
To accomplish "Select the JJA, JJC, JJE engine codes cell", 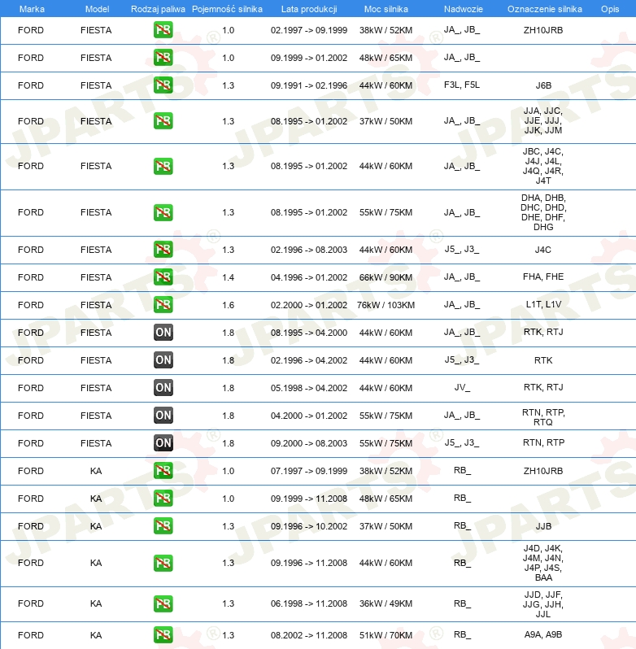I will pyautogui.click(x=543, y=120).
